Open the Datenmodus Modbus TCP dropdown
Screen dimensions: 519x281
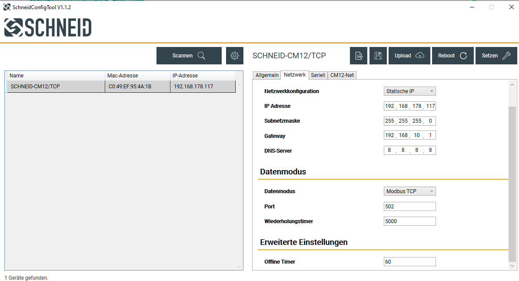[410, 191]
